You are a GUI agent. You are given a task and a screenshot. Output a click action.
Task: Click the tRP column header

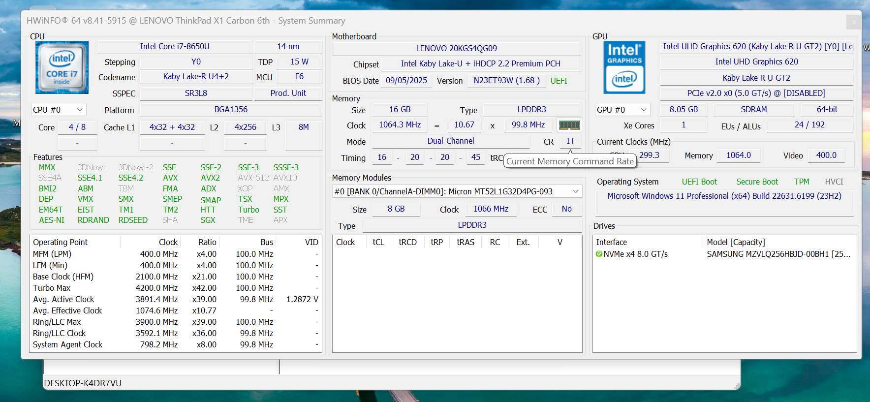click(437, 242)
